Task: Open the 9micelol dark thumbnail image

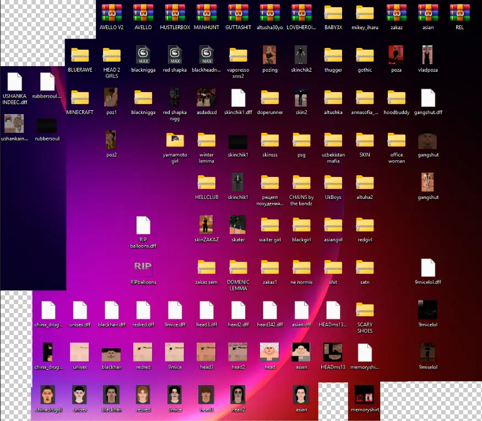Action: 427,309
